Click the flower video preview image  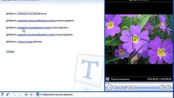[139, 39]
